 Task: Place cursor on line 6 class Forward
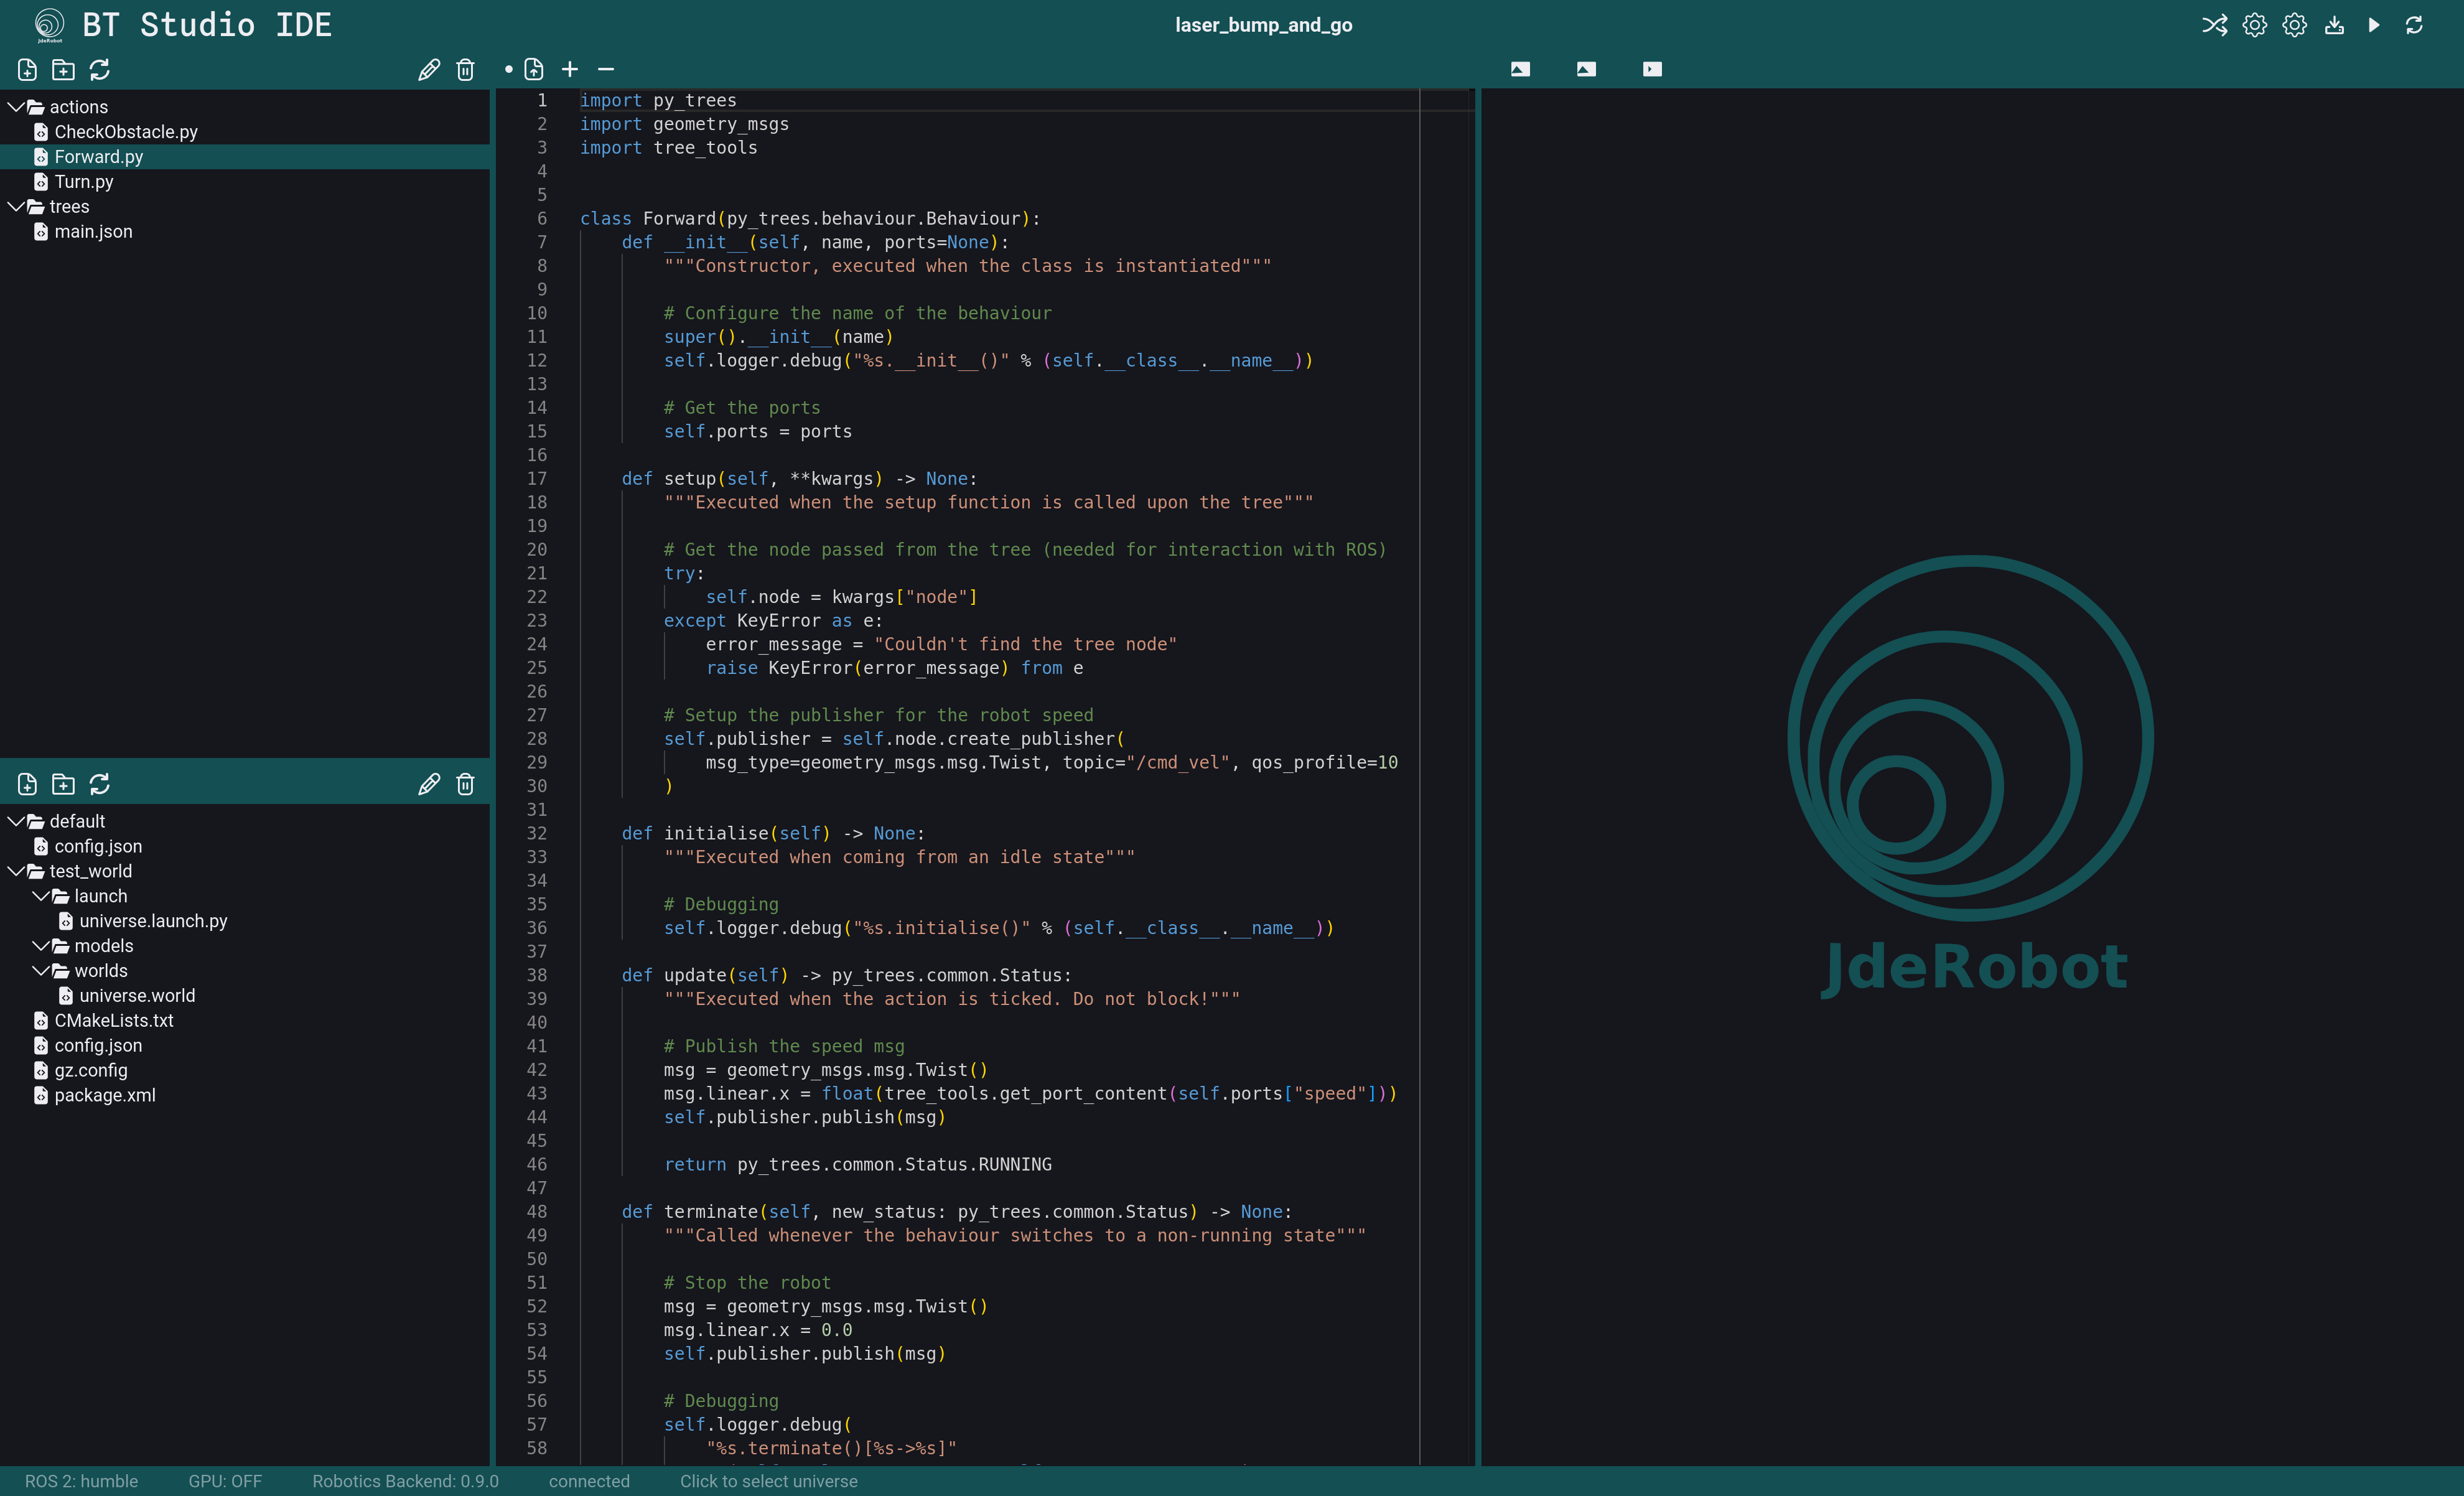point(810,219)
